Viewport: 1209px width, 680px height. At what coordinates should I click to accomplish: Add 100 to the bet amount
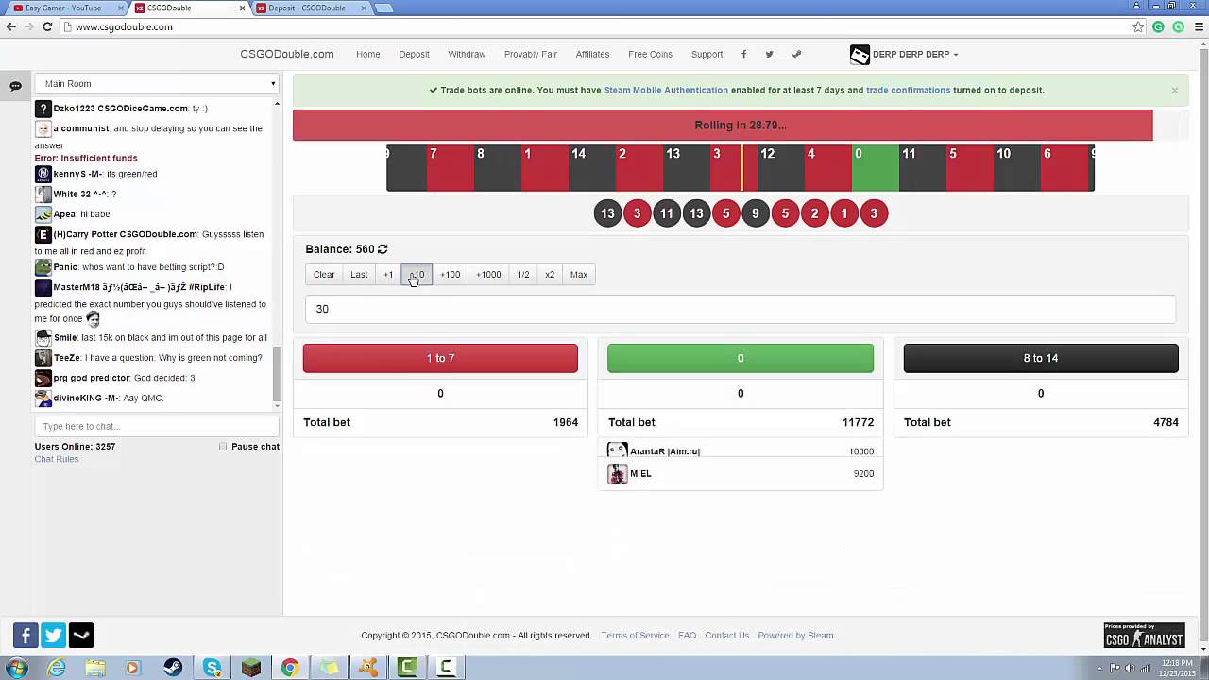[x=450, y=275]
